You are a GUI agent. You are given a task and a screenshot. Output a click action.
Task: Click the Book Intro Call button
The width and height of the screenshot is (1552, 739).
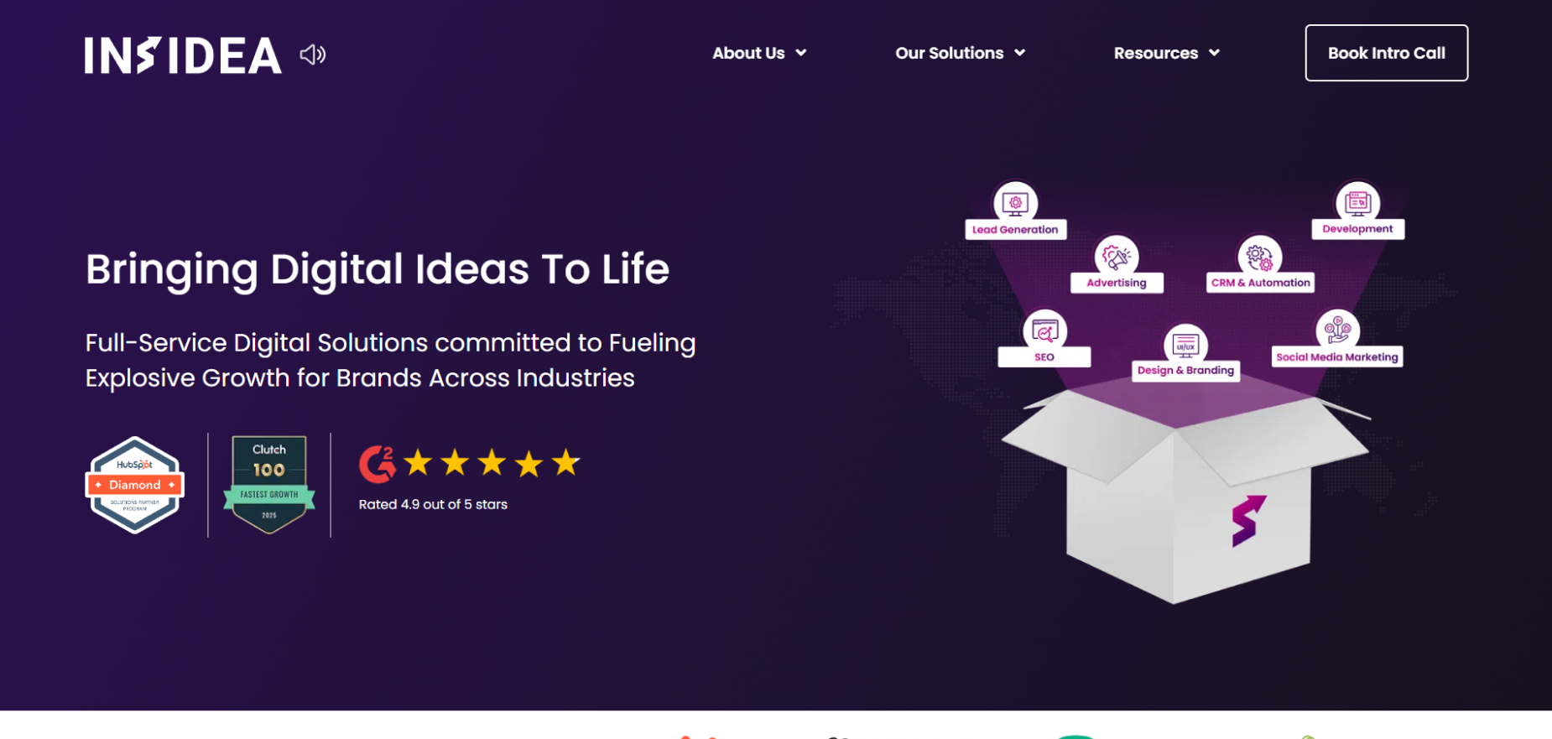click(x=1386, y=52)
